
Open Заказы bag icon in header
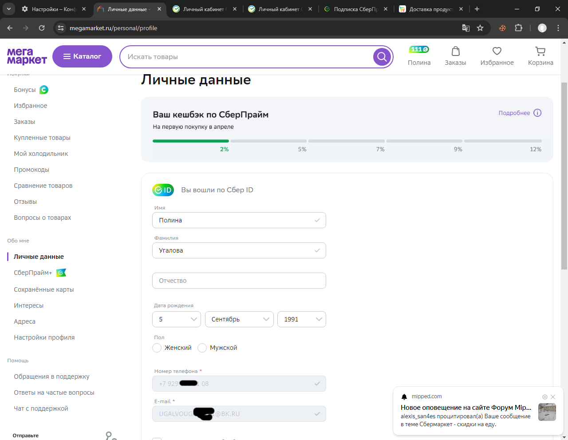455,51
